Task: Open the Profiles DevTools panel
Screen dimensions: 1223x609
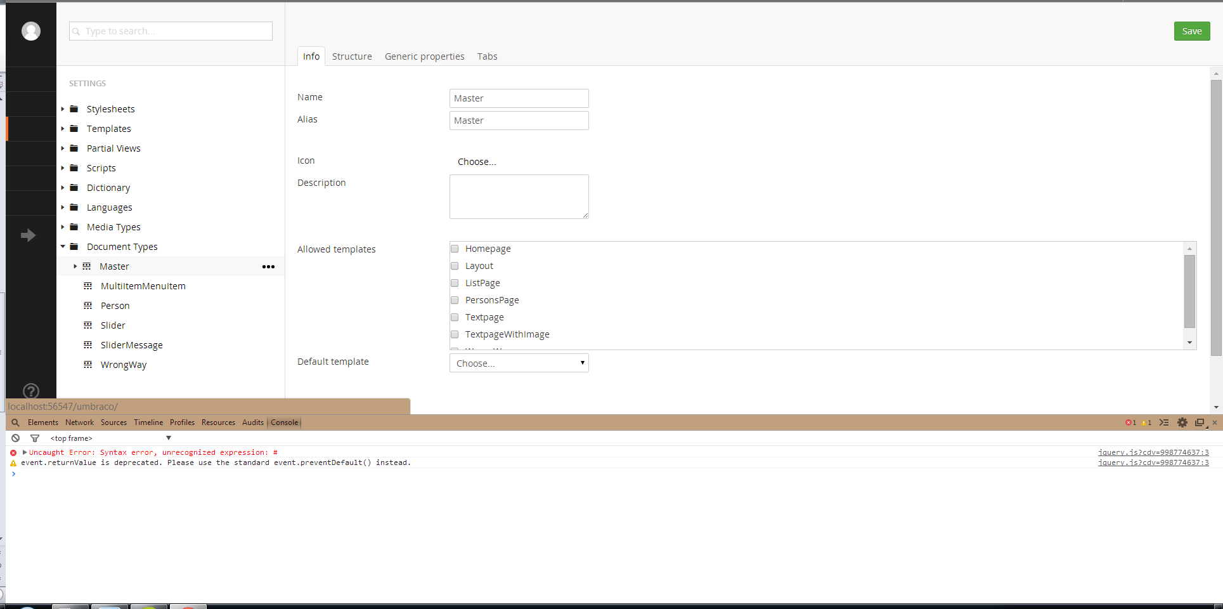Action: pyautogui.click(x=182, y=422)
